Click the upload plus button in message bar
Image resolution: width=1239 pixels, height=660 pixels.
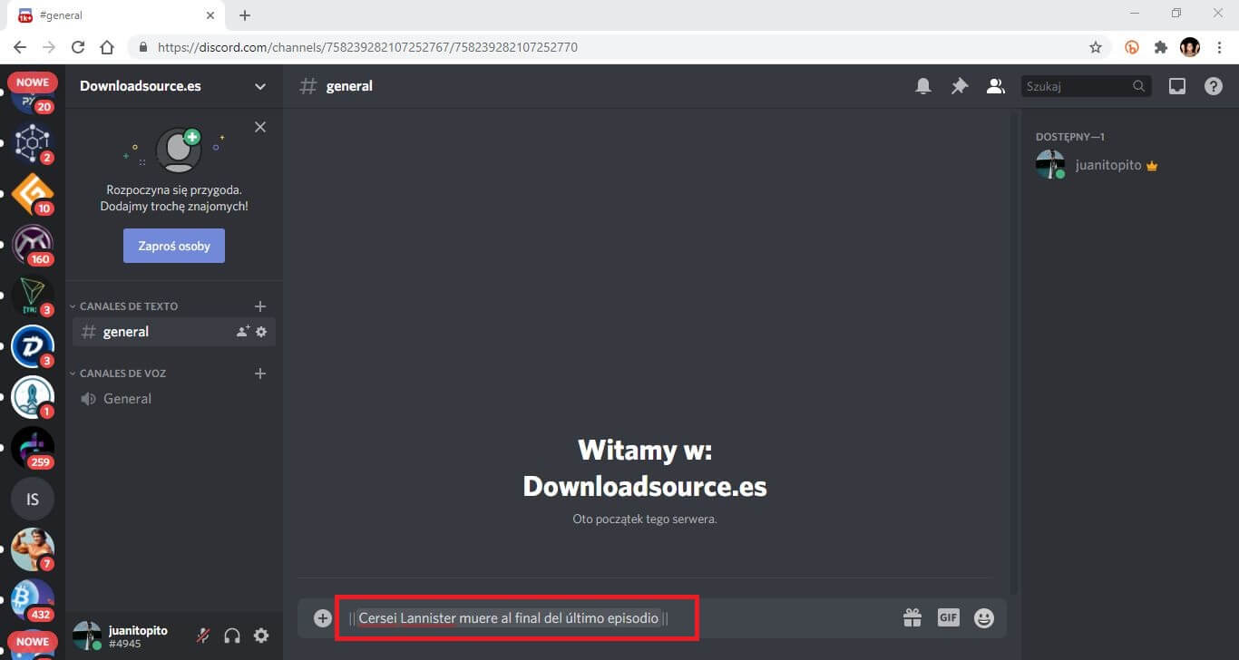tap(322, 618)
